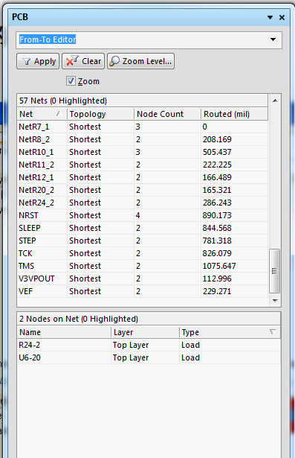Sort nets by Net column header

point(42,114)
